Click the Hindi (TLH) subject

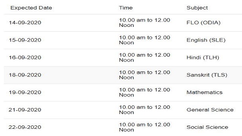point(203,57)
